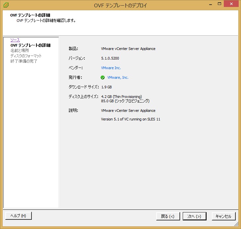Proceed with 次へ (>) button
This screenshot has height=229, width=241.
pyautogui.click(x=194, y=216)
